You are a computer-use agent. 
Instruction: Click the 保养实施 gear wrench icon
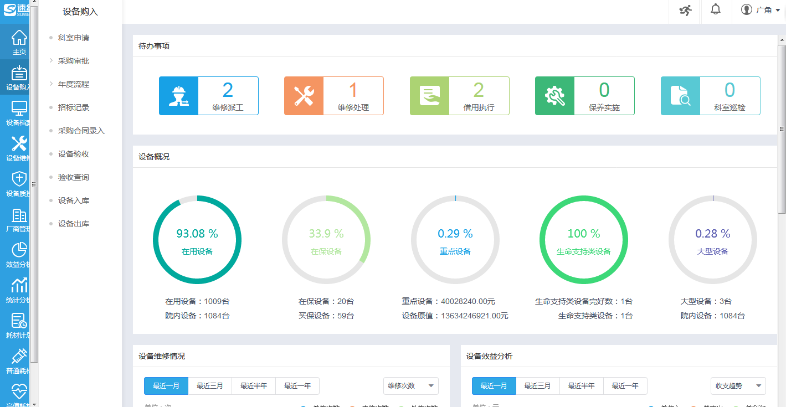pos(554,96)
